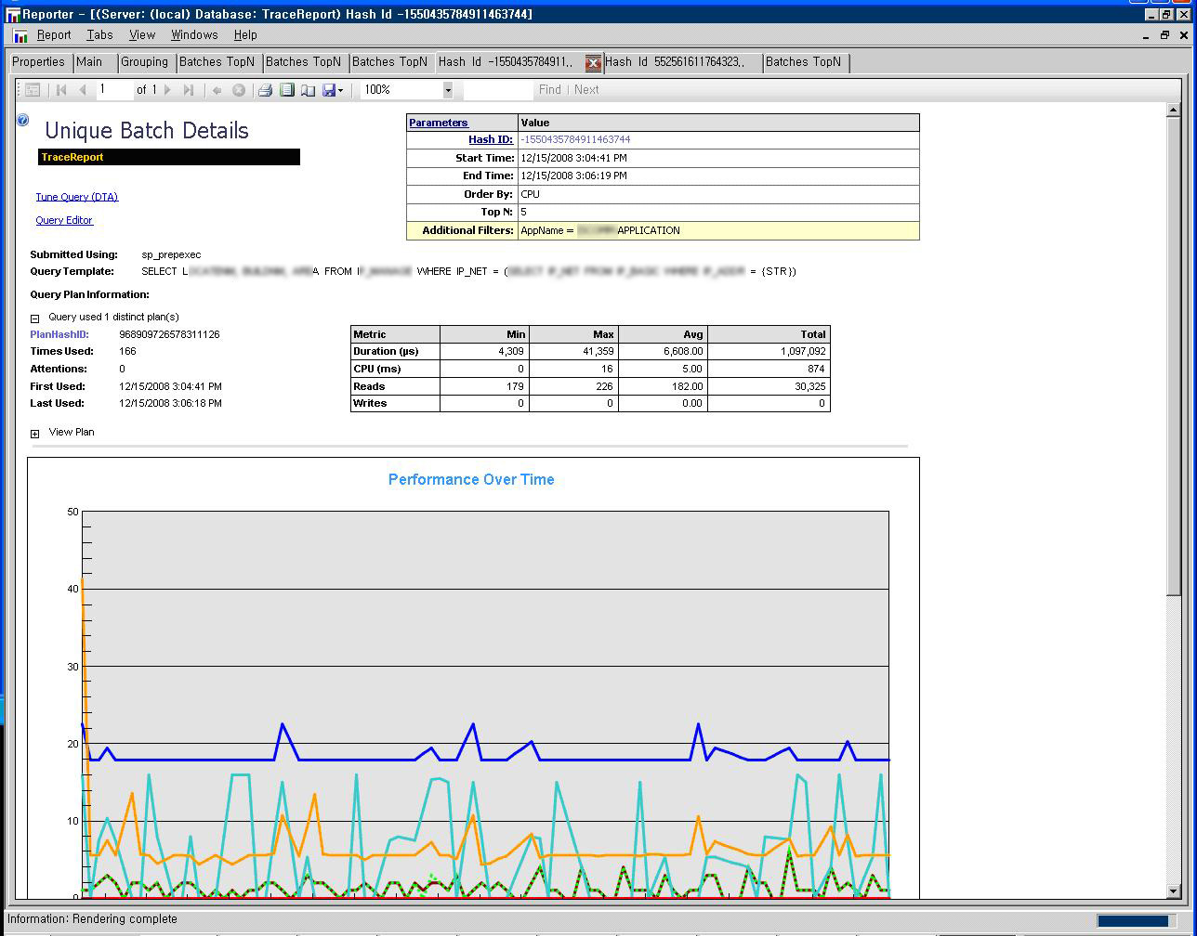Collapse 'Query used 1 distinct plan(s)' section
The width and height of the screenshot is (1197, 936).
pos(35,318)
